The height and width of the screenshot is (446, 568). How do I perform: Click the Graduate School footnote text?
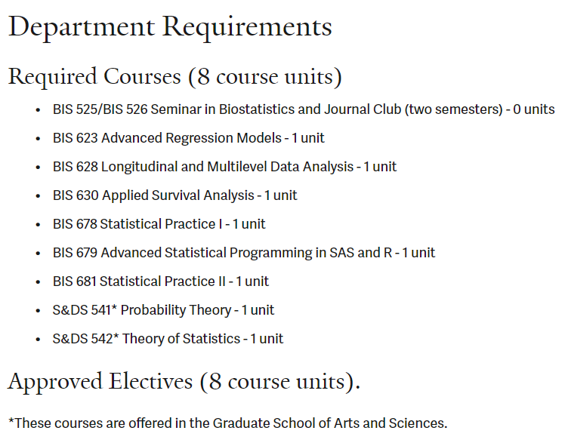(x=227, y=423)
